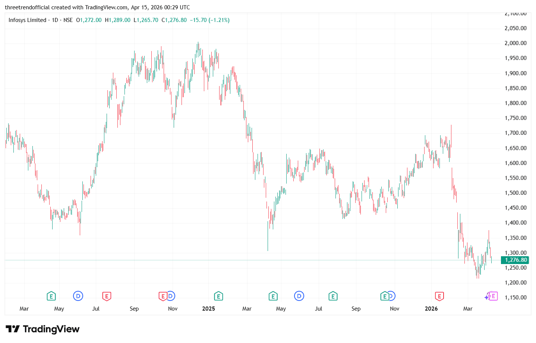Click the Sep label between Jul and Nov 2025

pos(356,309)
